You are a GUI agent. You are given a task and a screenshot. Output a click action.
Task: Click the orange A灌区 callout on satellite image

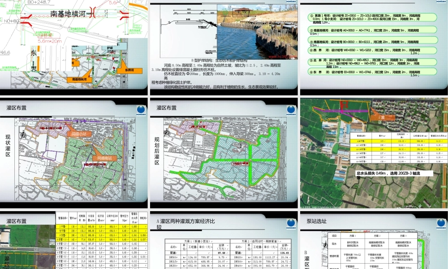tap(383, 117)
